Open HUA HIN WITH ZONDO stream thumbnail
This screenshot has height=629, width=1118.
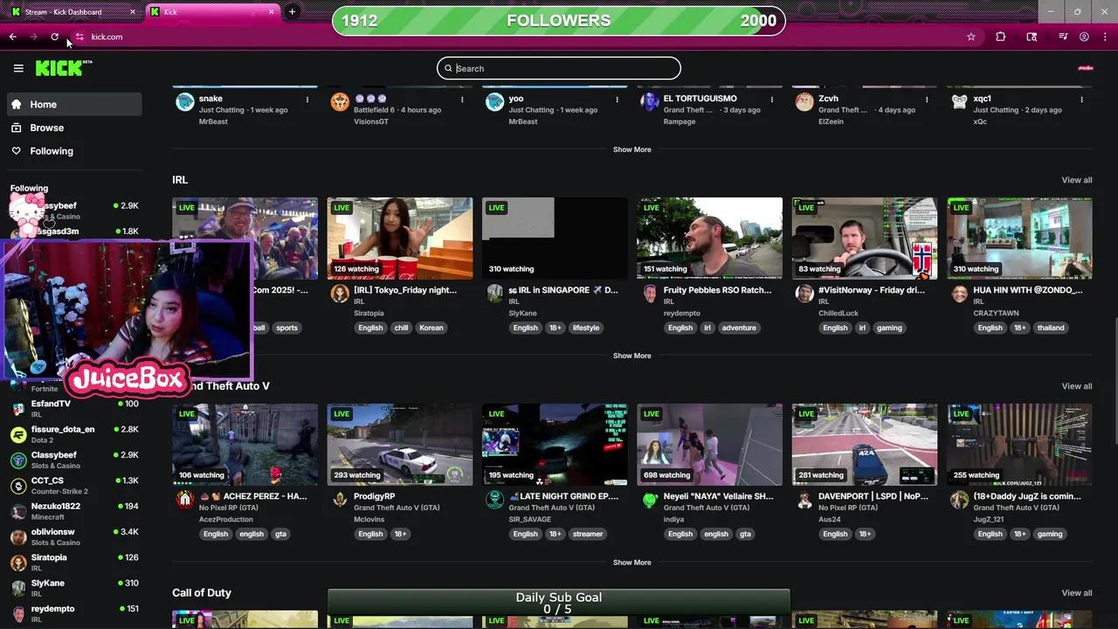1019,238
